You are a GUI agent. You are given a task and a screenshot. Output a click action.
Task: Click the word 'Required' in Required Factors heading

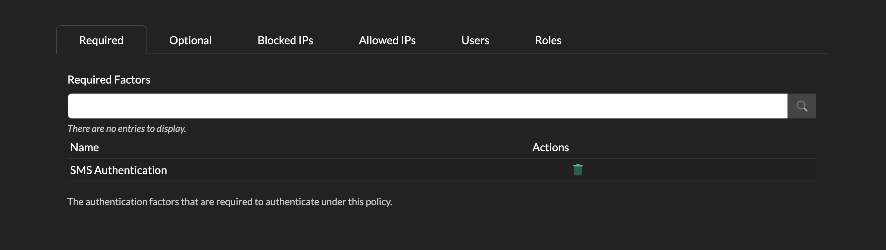pyautogui.click(x=89, y=80)
